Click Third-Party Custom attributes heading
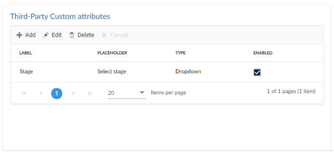 pyautogui.click(x=60, y=16)
